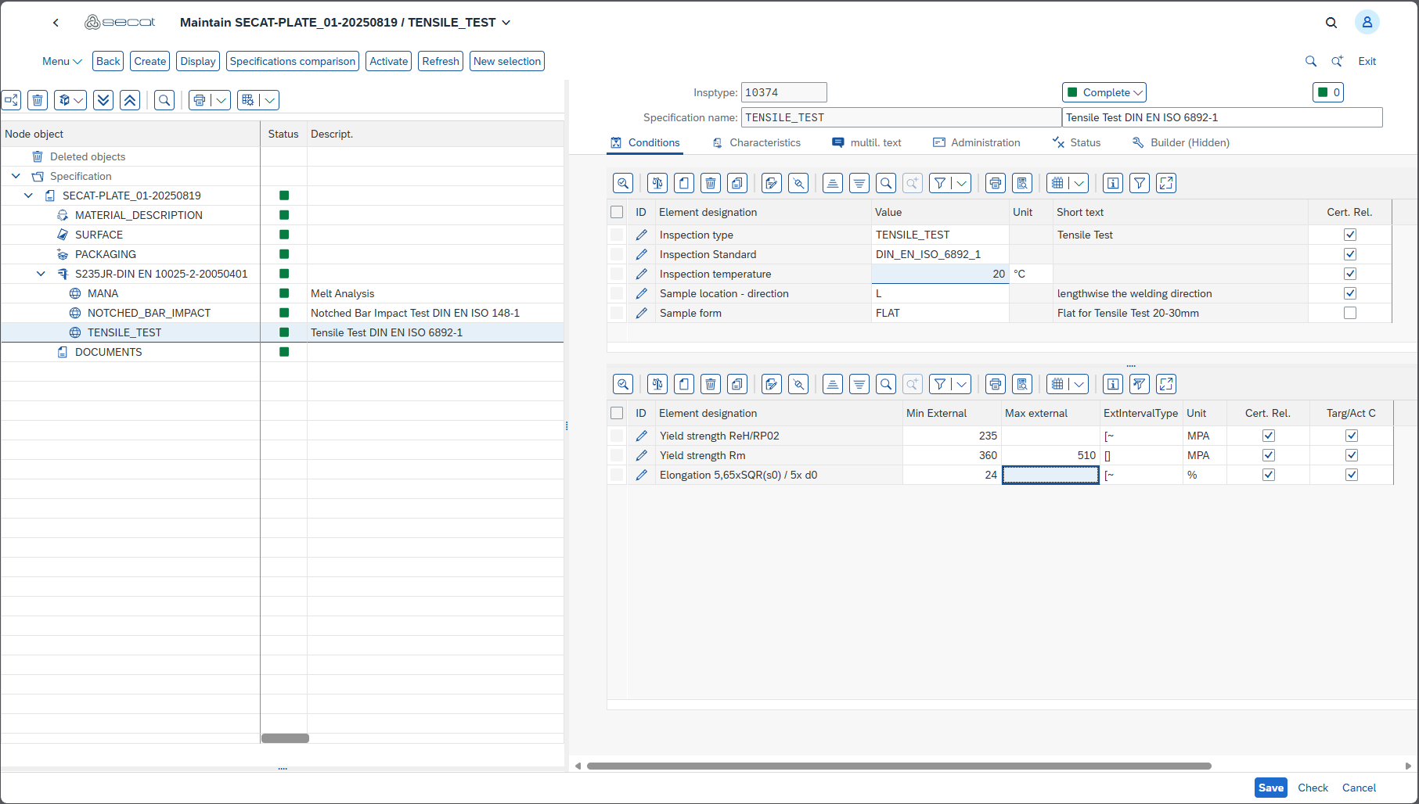1419x804 pixels.
Task: Click Max external field for Yield strength ReH/RP02
Action: click(1050, 436)
